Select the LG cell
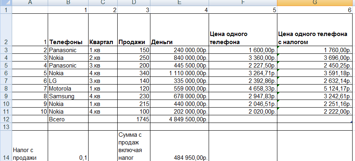Screen dimensions: 355x161 point(68,81)
